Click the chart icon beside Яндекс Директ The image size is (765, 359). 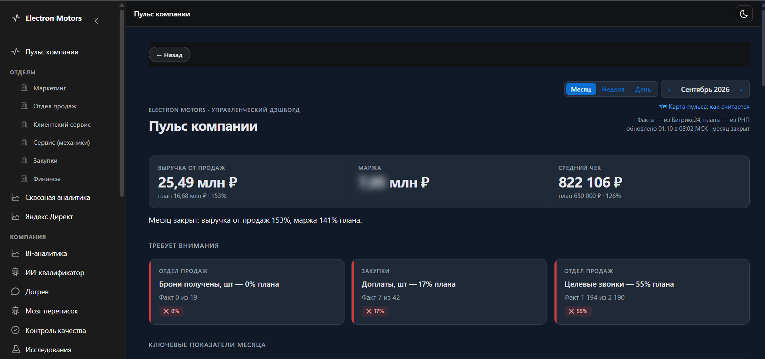(x=16, y=217)
